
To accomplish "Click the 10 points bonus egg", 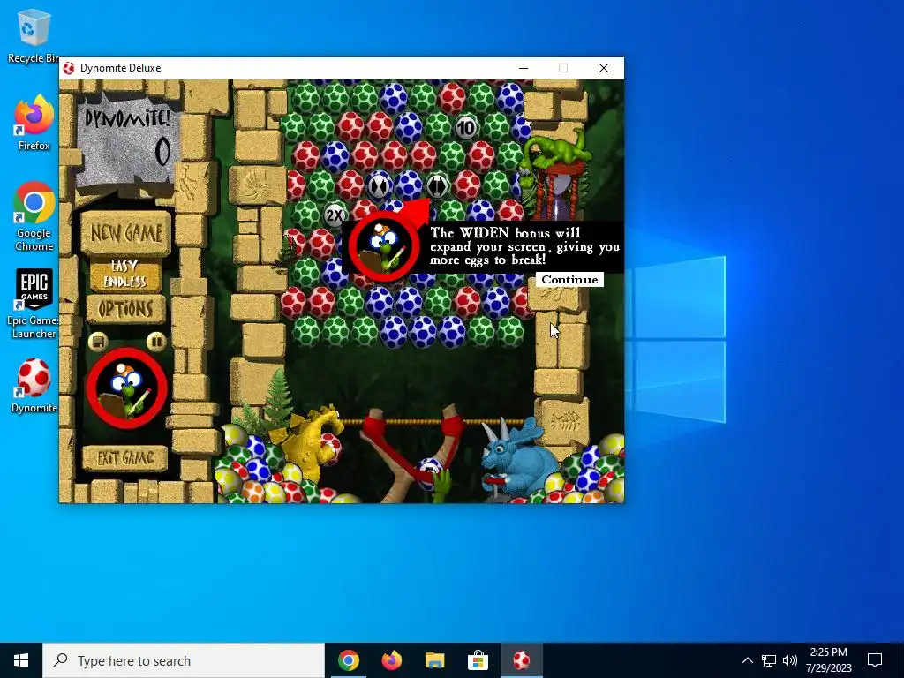I will (x=466, y=127).
